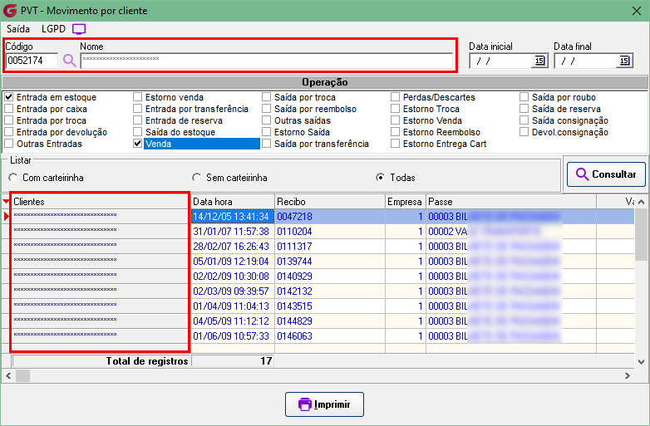This screenshot has height=426, width=650.
Task: Click the vertical scrollbar thumb
Action: point(642,235)
